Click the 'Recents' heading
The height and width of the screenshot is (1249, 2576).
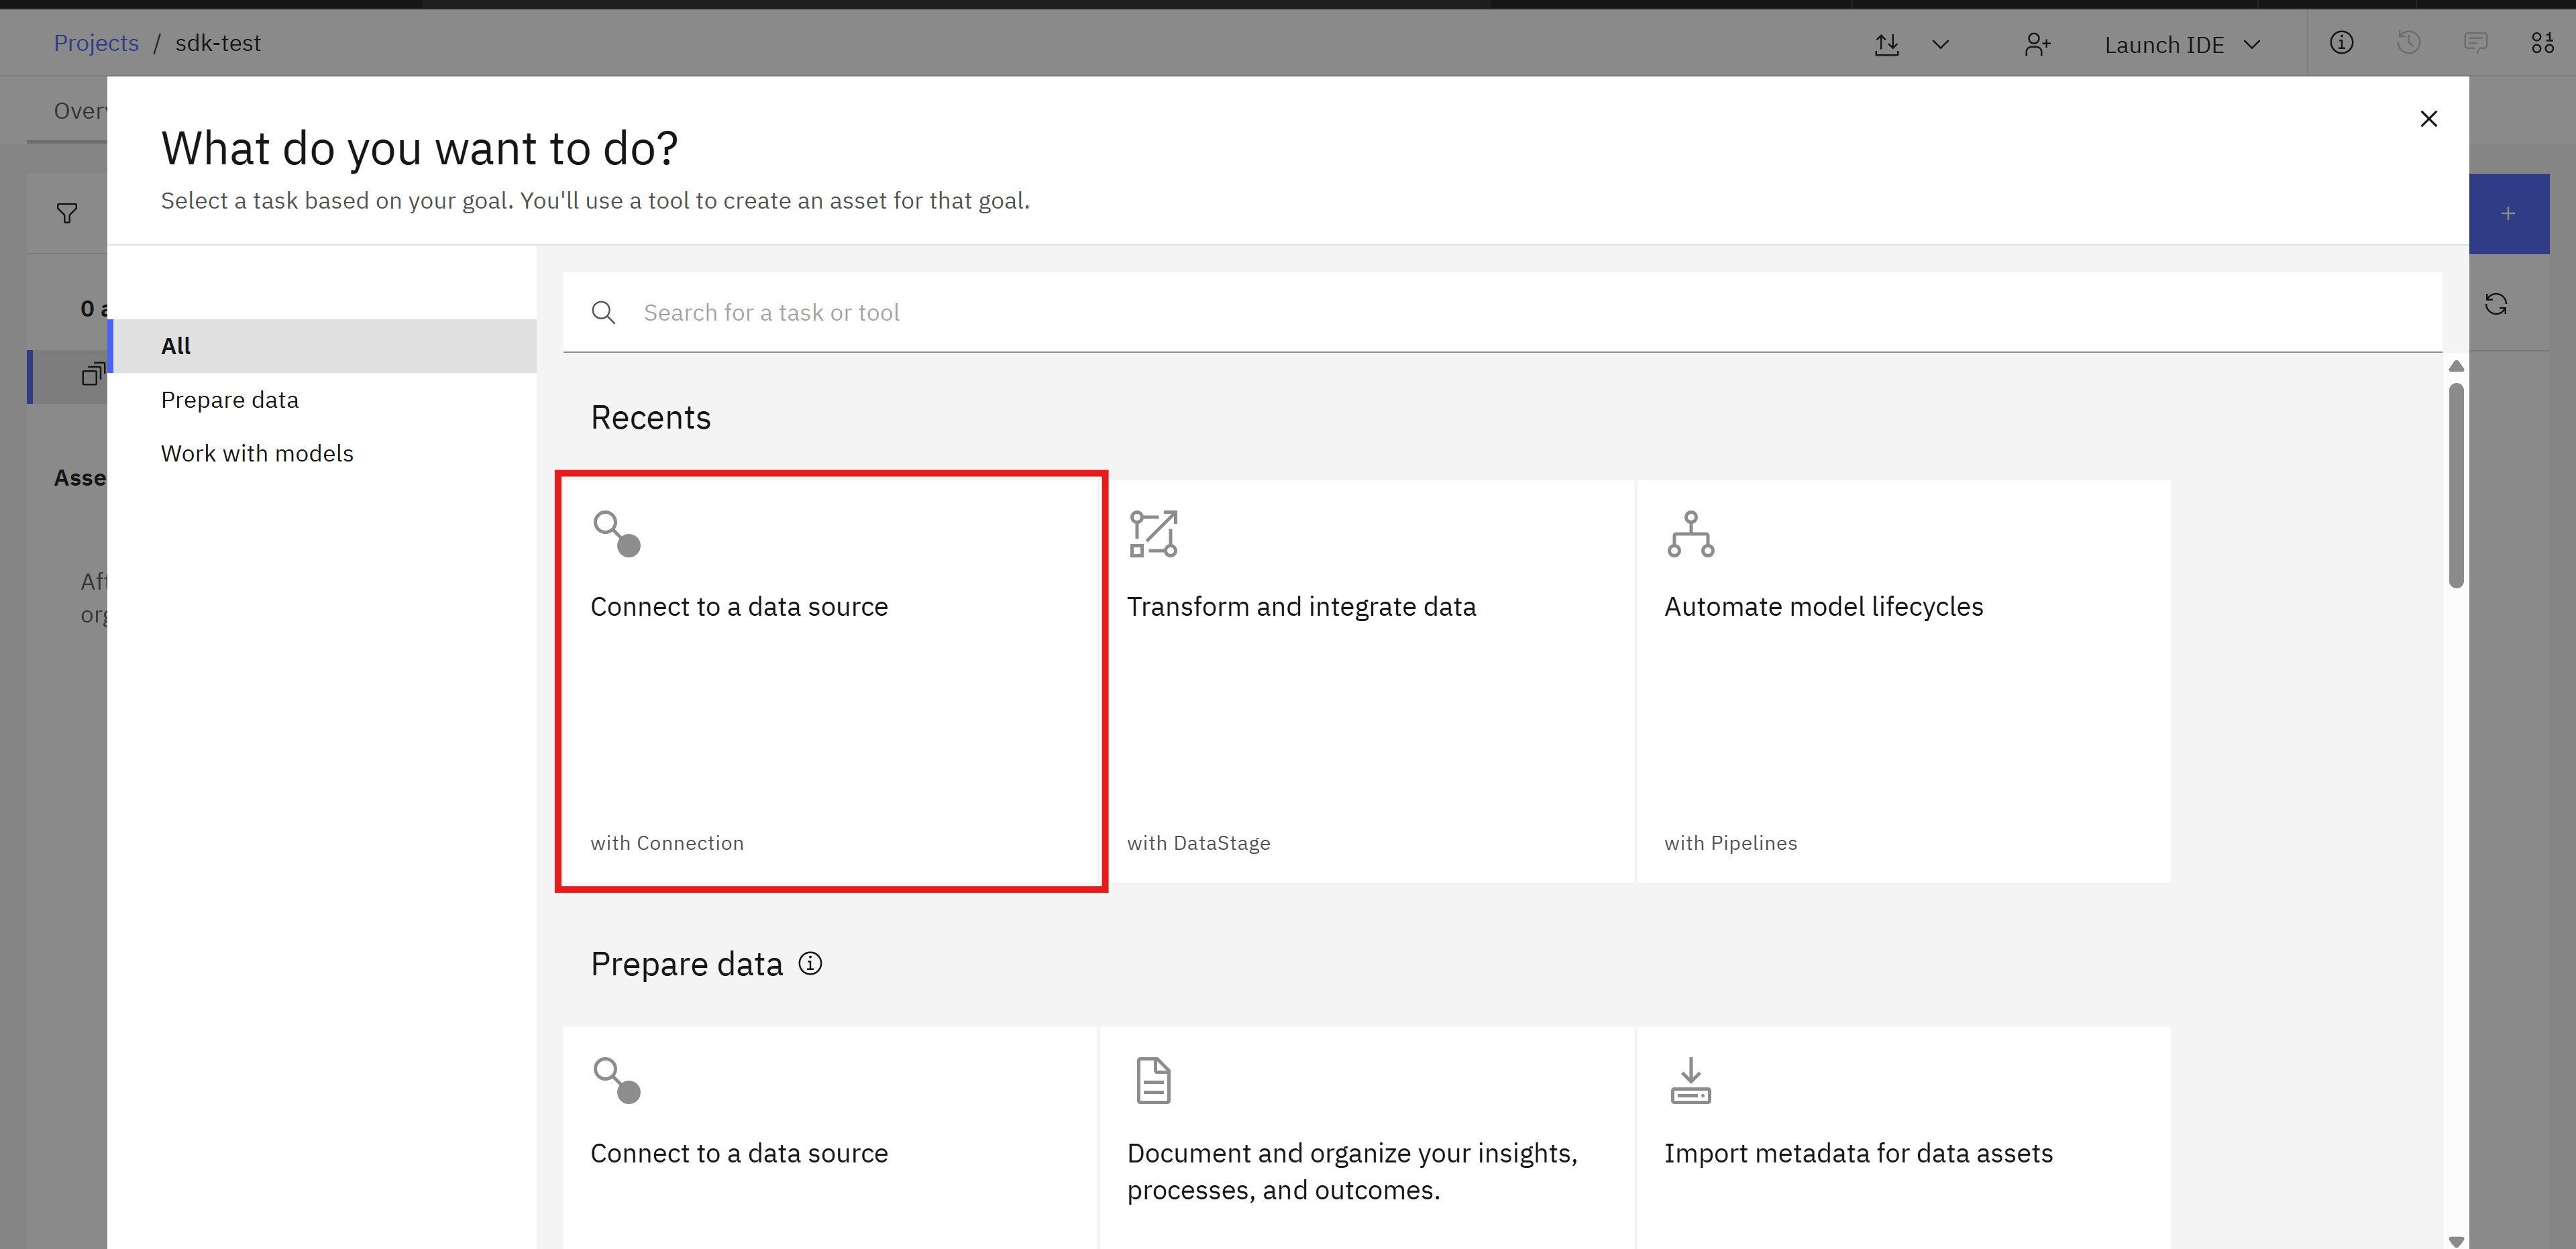[x=651, y=418]
